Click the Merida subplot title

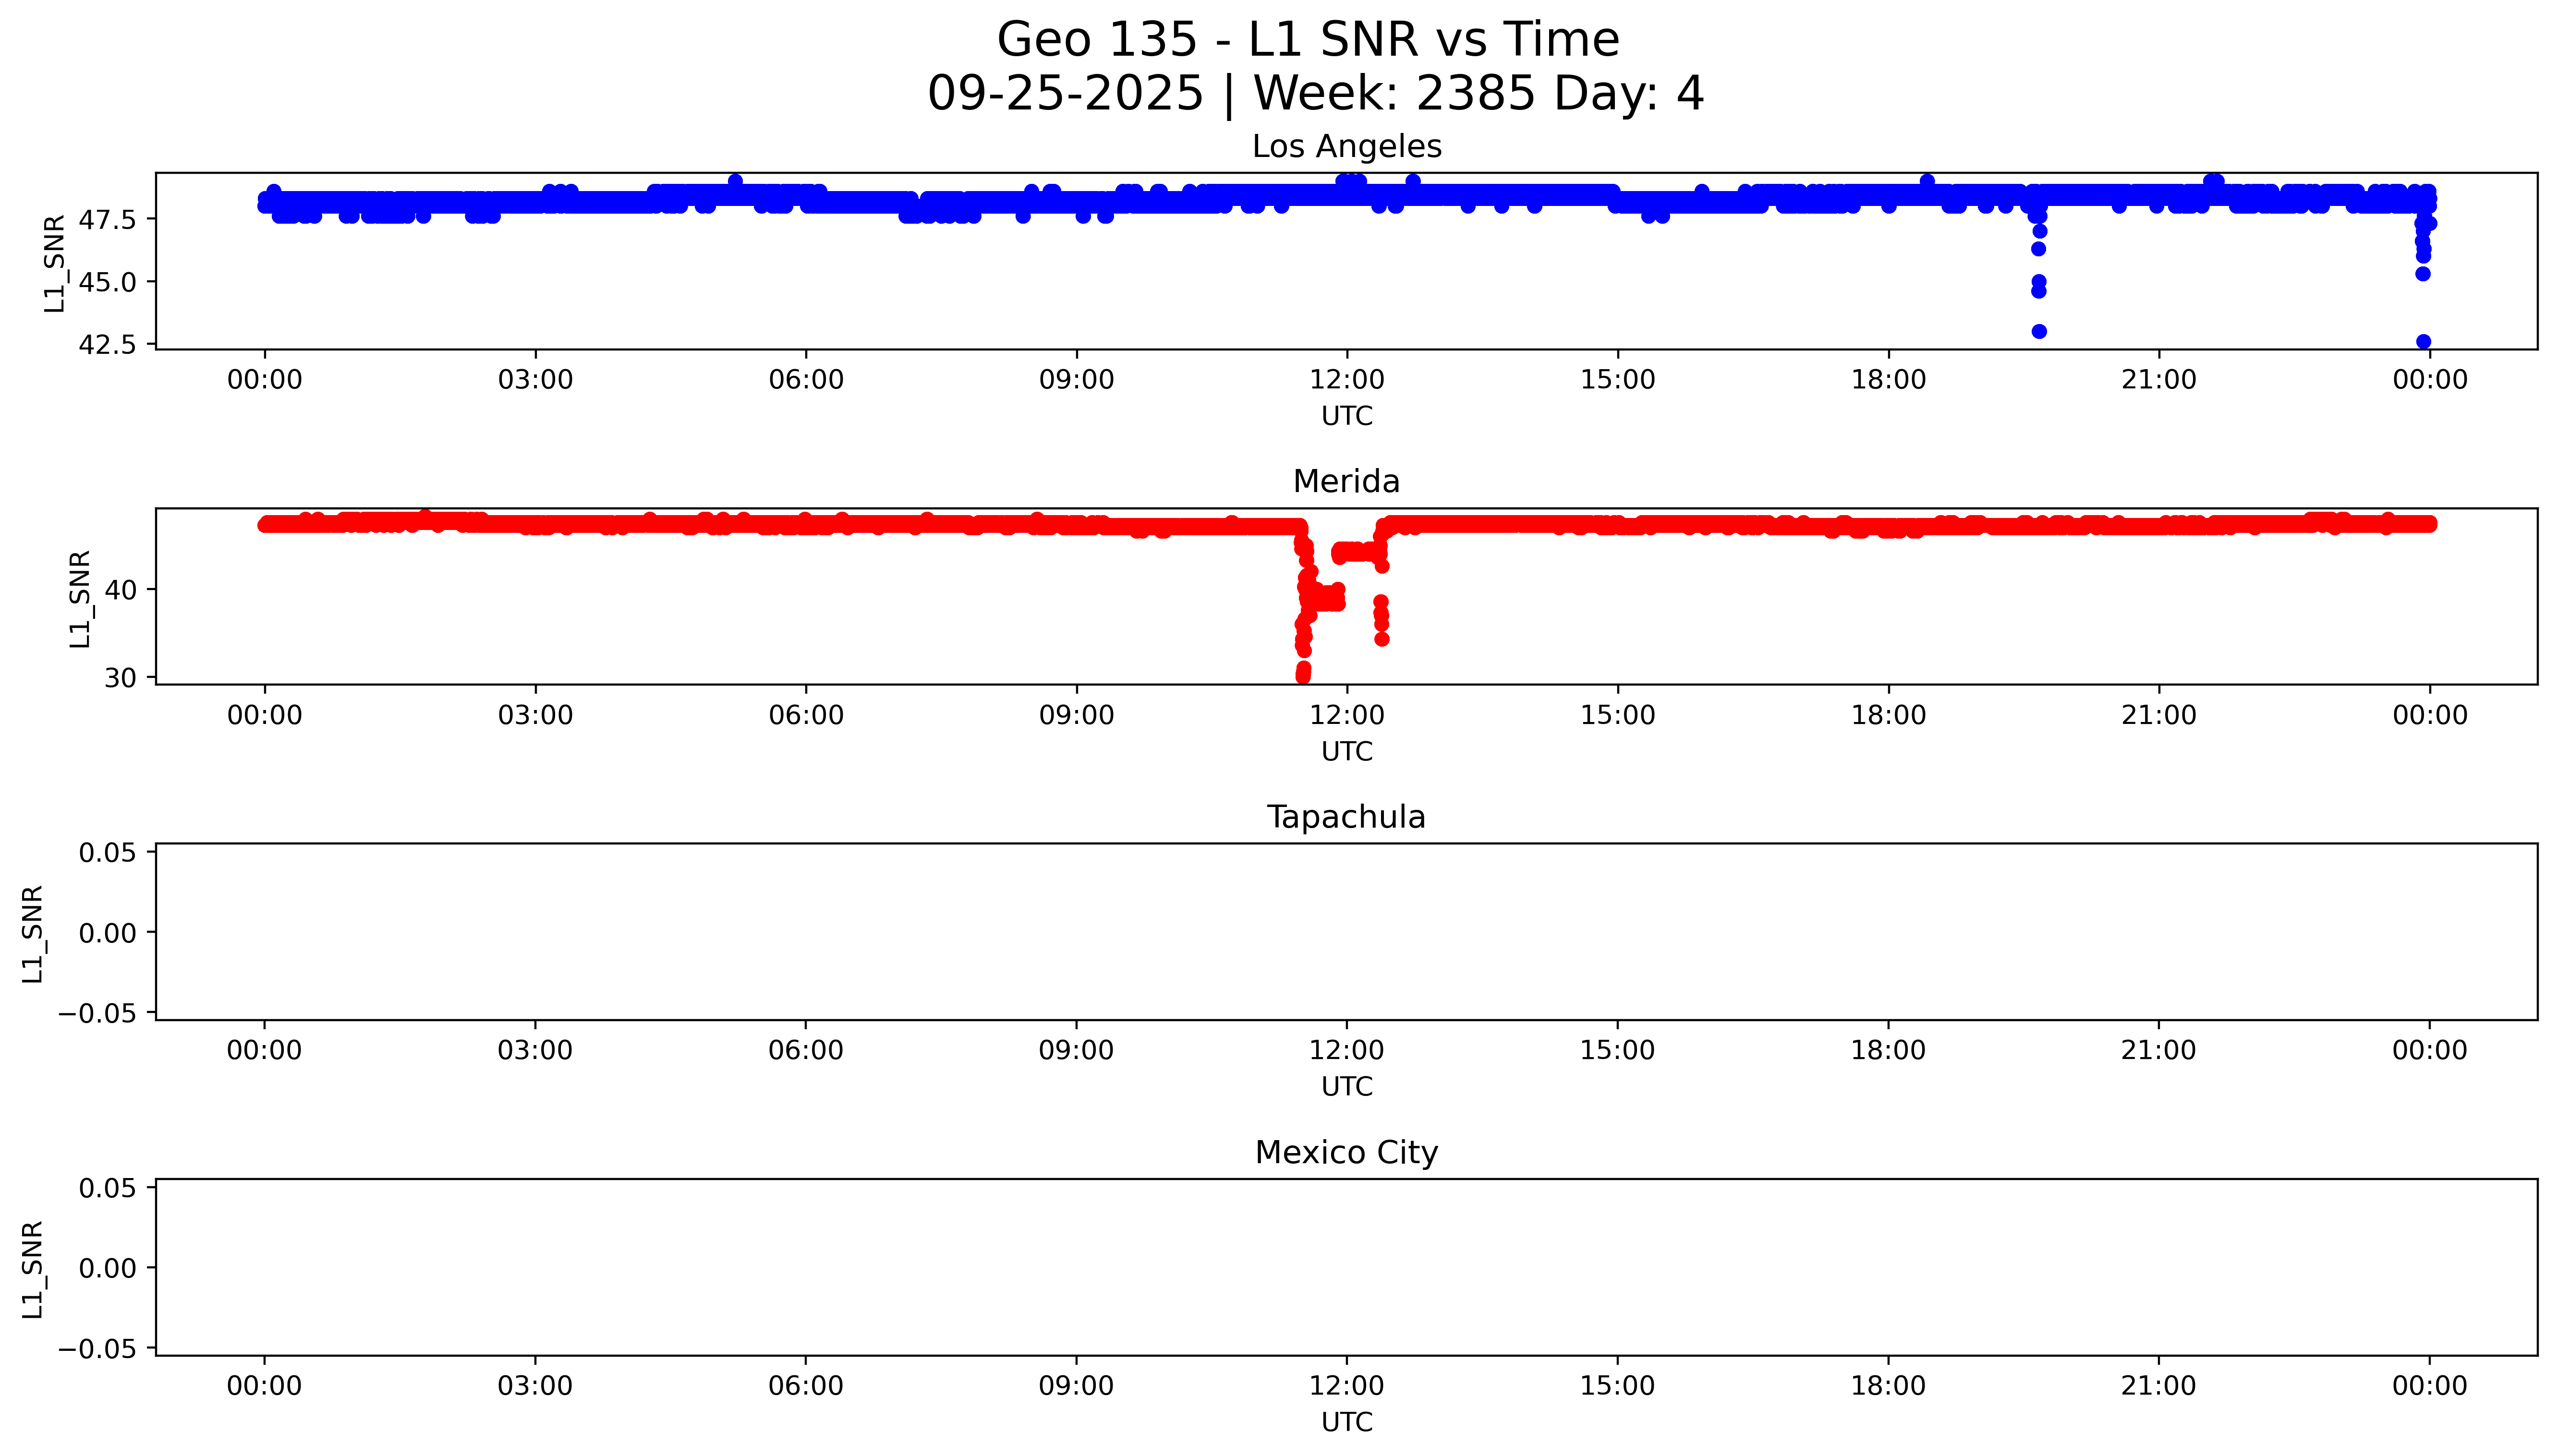1346,482
